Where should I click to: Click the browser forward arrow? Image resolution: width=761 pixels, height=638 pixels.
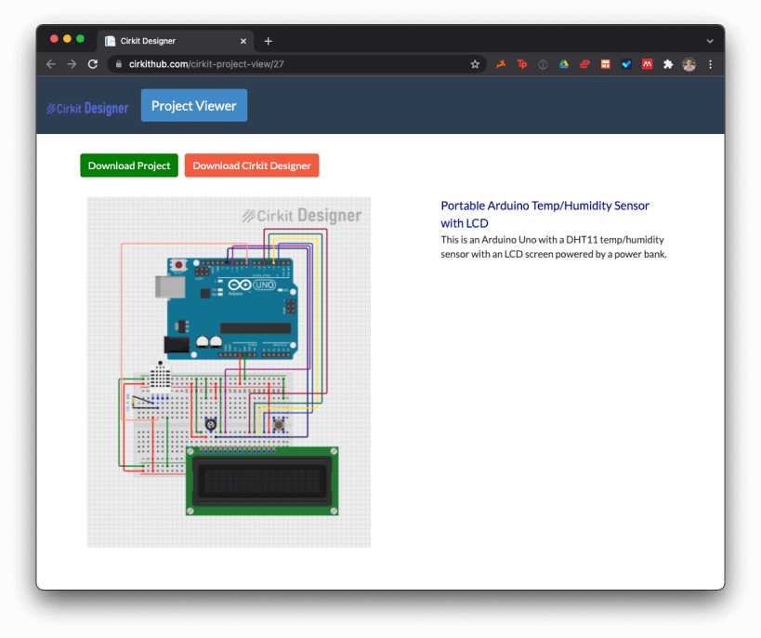(72, 64)
